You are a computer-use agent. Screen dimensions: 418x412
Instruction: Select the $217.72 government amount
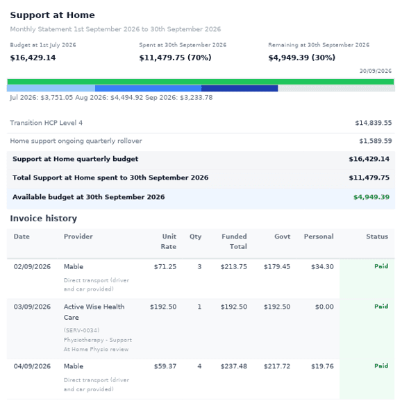coord(277,366)
